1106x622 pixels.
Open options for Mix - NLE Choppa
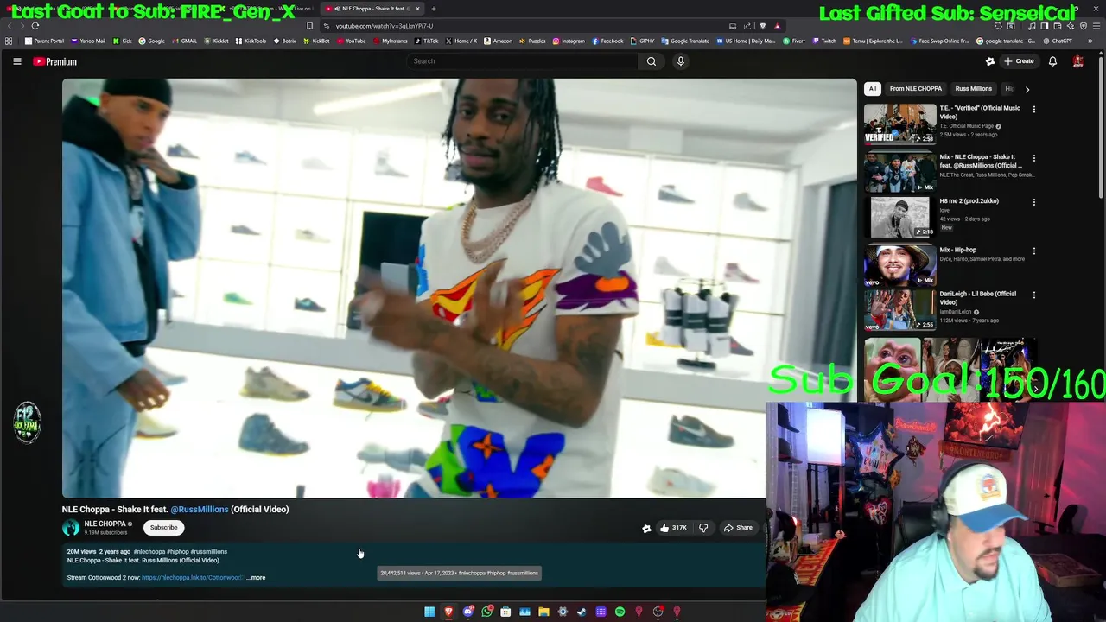point(1033,158)
